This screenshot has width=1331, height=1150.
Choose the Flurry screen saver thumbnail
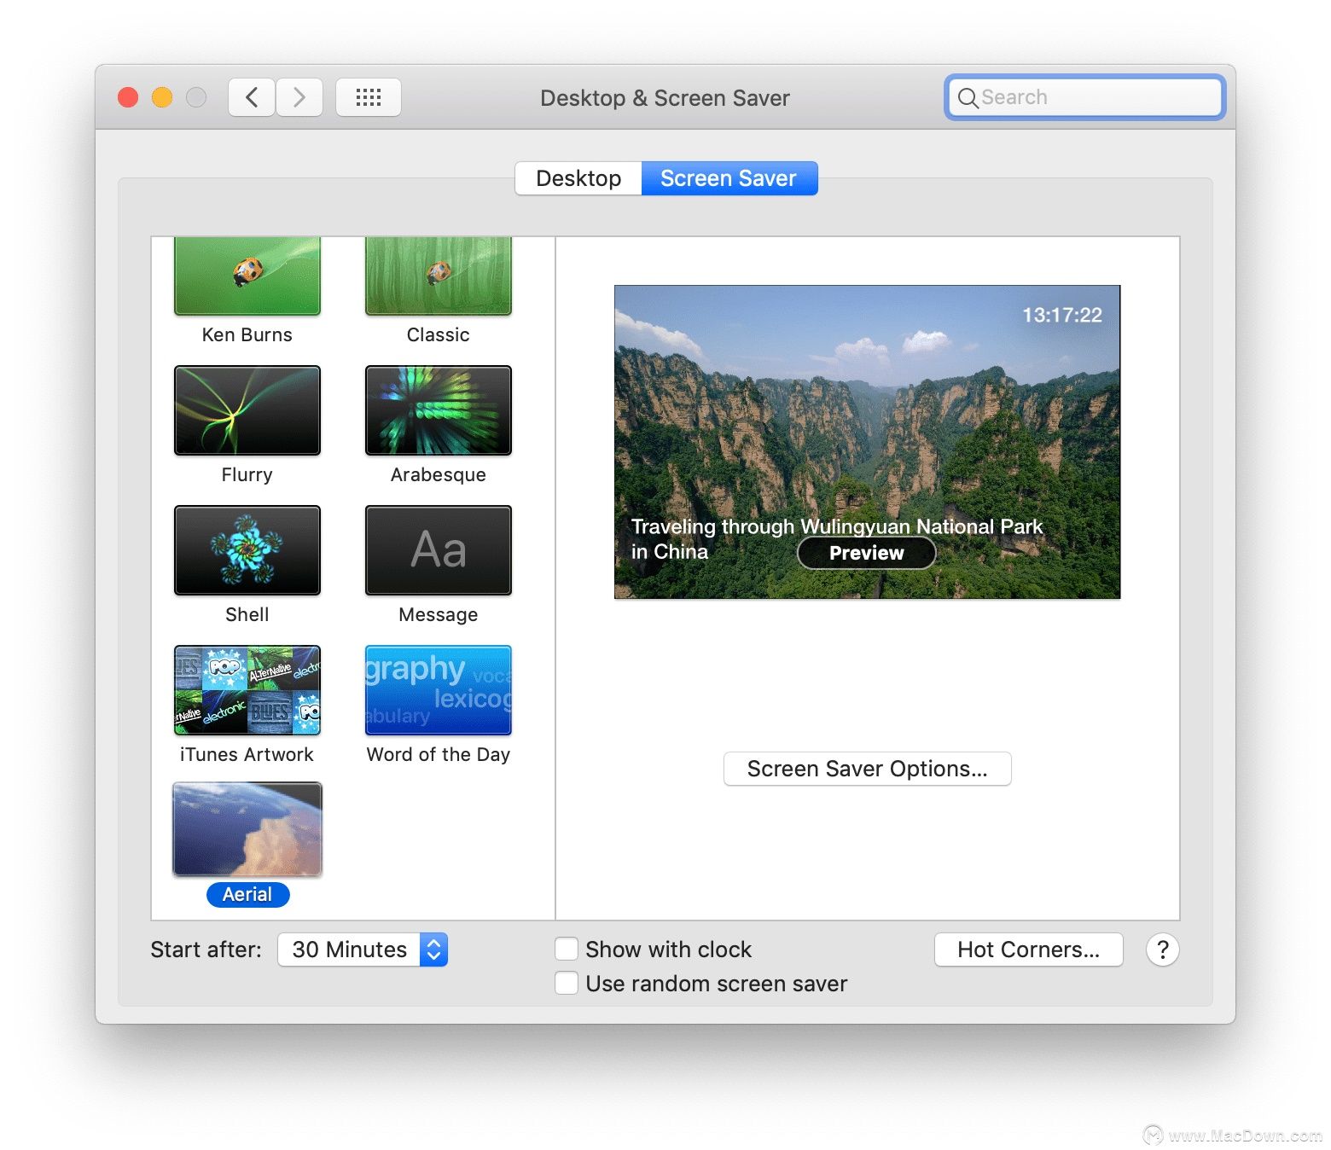247,410
